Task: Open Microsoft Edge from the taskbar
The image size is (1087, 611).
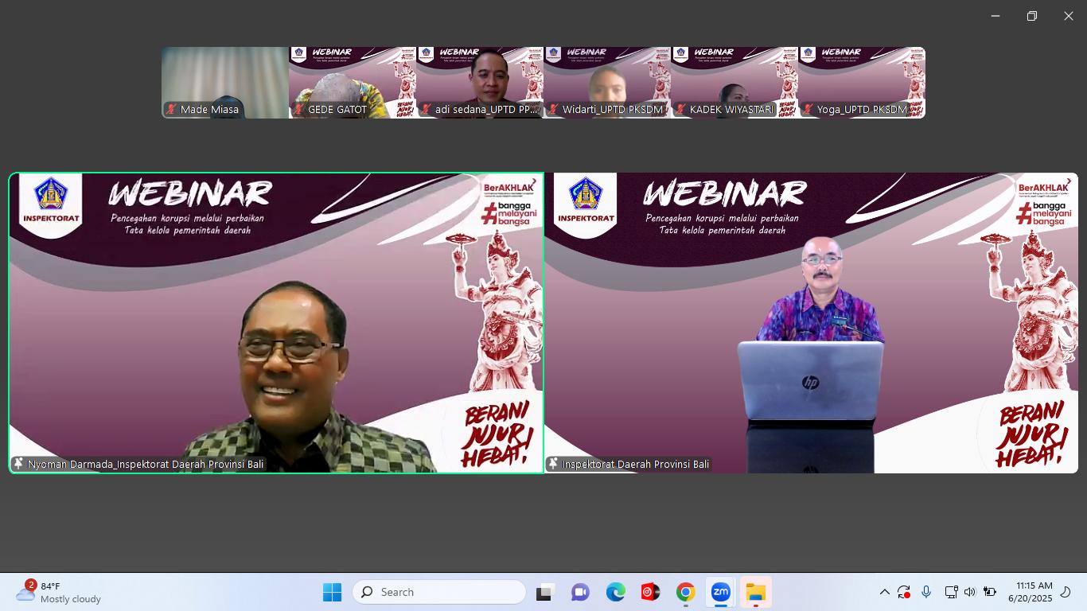Action: pos(615,592)
